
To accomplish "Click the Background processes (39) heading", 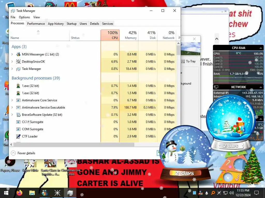I will pos(36,78).
